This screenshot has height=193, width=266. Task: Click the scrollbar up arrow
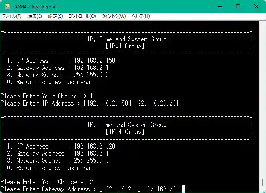point(262,24)
